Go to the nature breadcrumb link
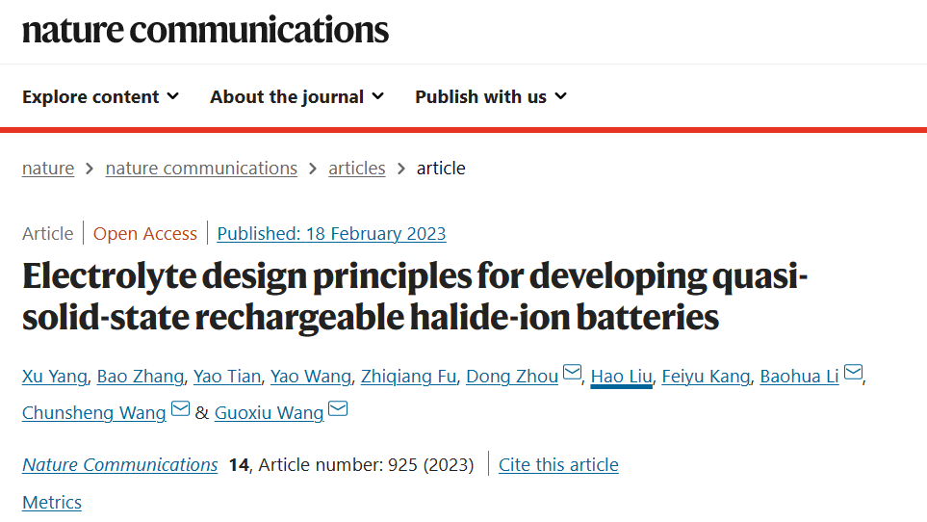 [x=48, y=169]
